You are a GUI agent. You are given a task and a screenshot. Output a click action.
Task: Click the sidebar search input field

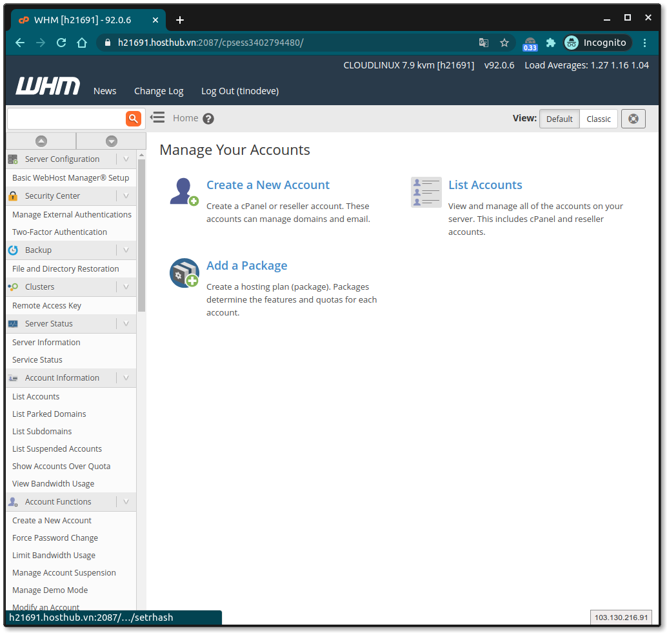[x=67, y=118]
